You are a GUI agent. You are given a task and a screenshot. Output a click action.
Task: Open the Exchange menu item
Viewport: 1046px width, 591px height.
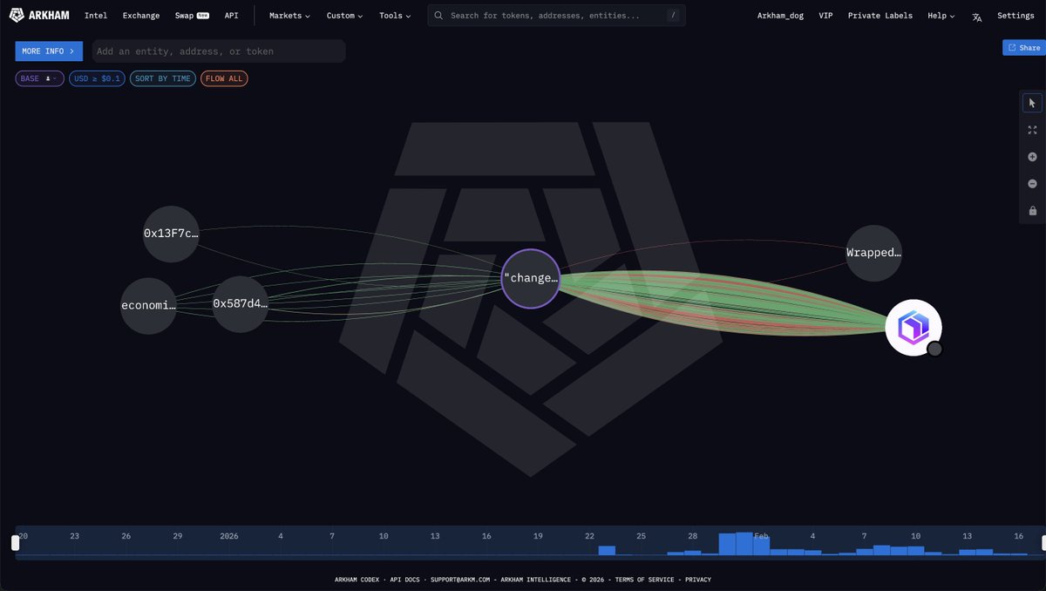coord(141,16)
